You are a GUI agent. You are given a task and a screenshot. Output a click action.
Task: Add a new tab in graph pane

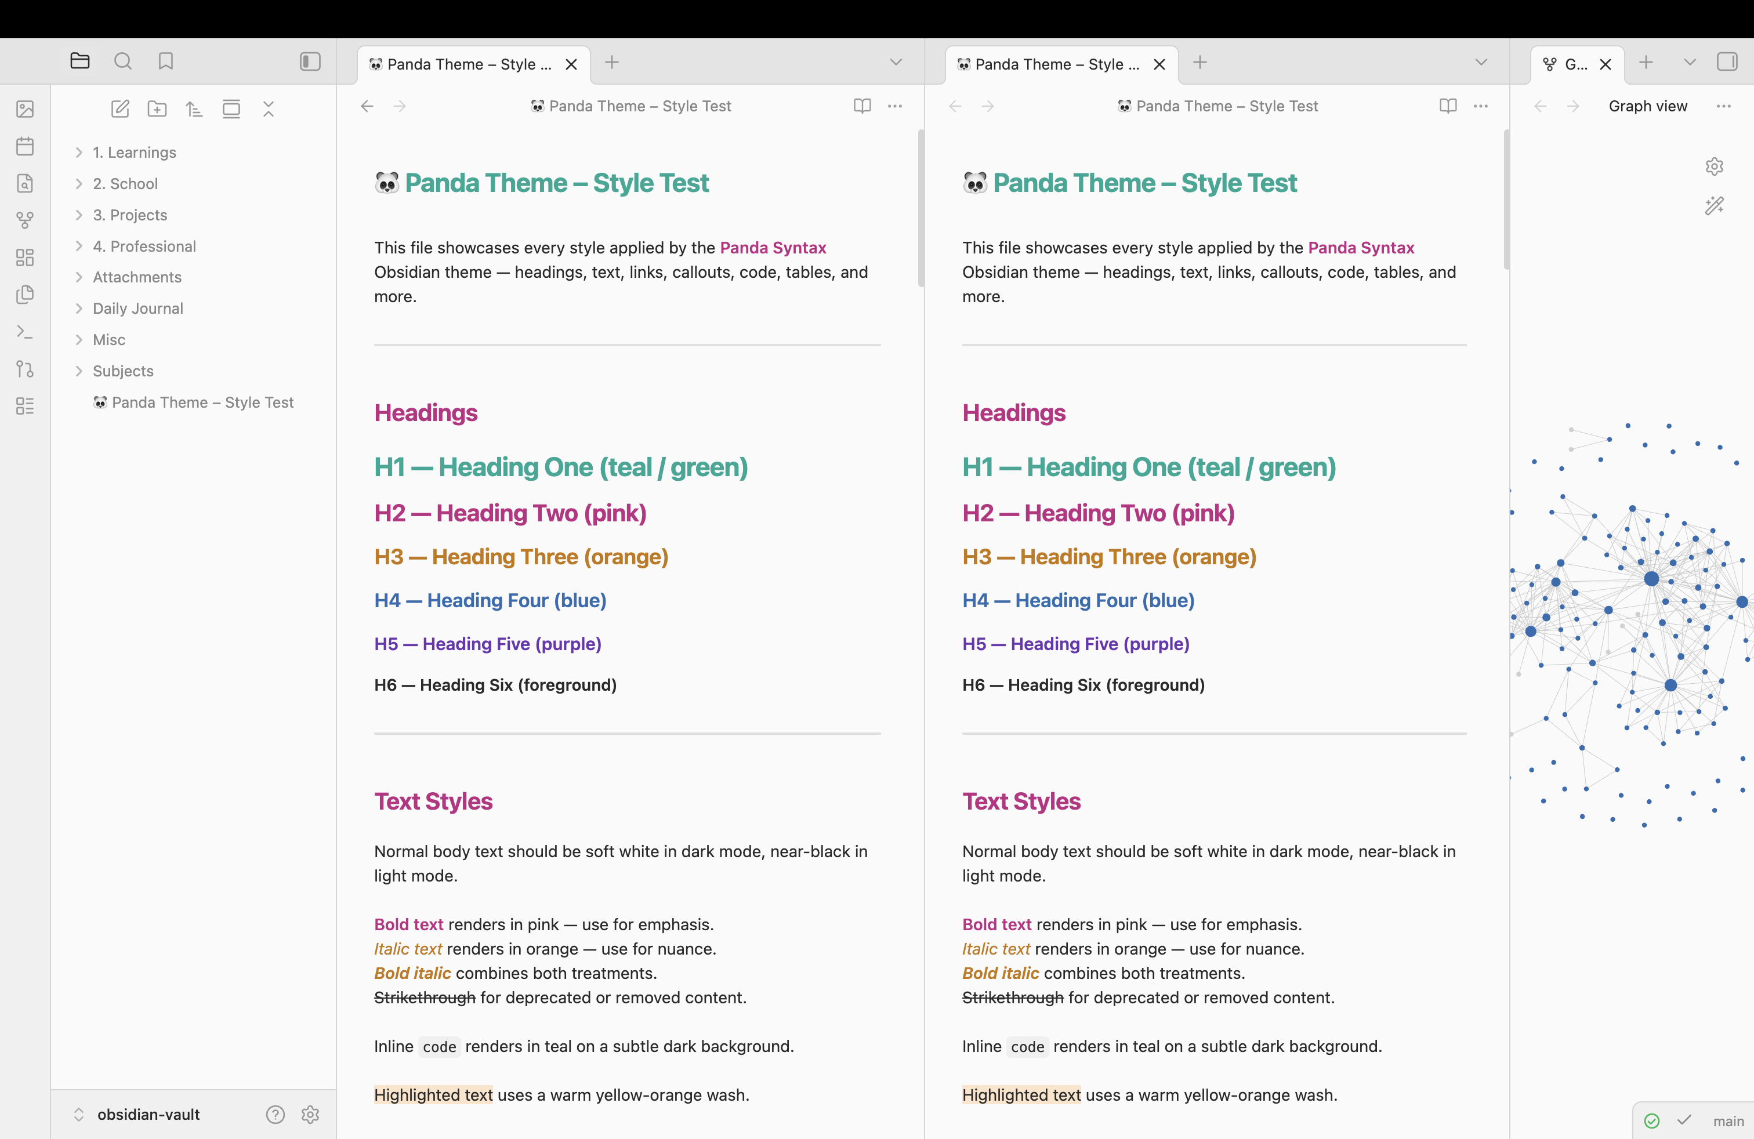[1646, 63]
